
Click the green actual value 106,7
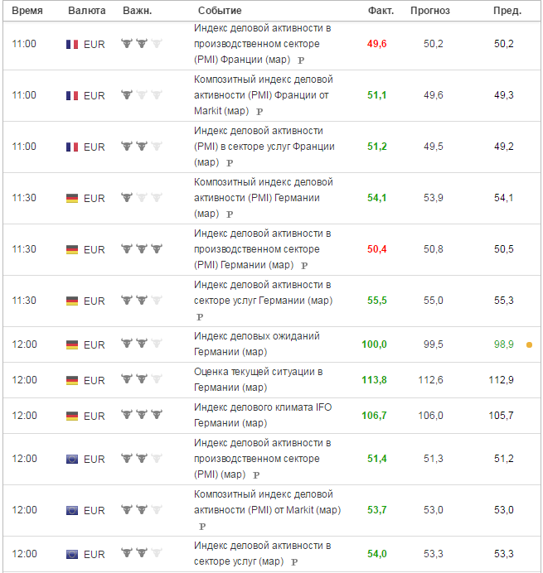click(x=374, y=416)
